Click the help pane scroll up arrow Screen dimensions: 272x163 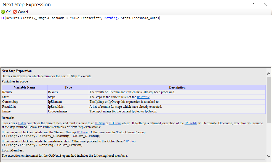pyautogui.click(x=269, y=73)
